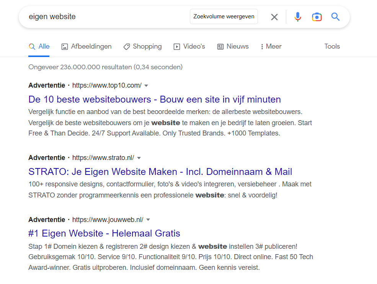Image resolution: width=377 pixels, height=284 pixels.
Task: Visit STRATO: Je Eigen Website Maken link
Action: 160,171
